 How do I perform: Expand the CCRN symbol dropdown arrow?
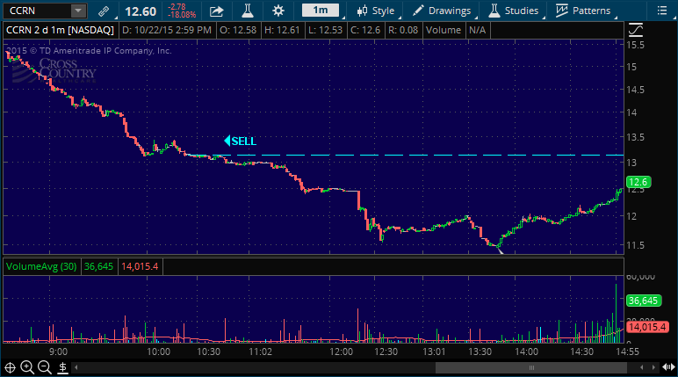click(78, 11)
